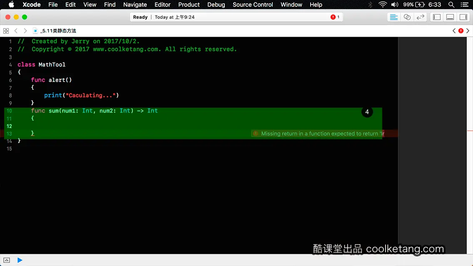Open the Window menu
Image resolution: width=473 pixels, height=266 pixels.
click(x=291, y=5)
